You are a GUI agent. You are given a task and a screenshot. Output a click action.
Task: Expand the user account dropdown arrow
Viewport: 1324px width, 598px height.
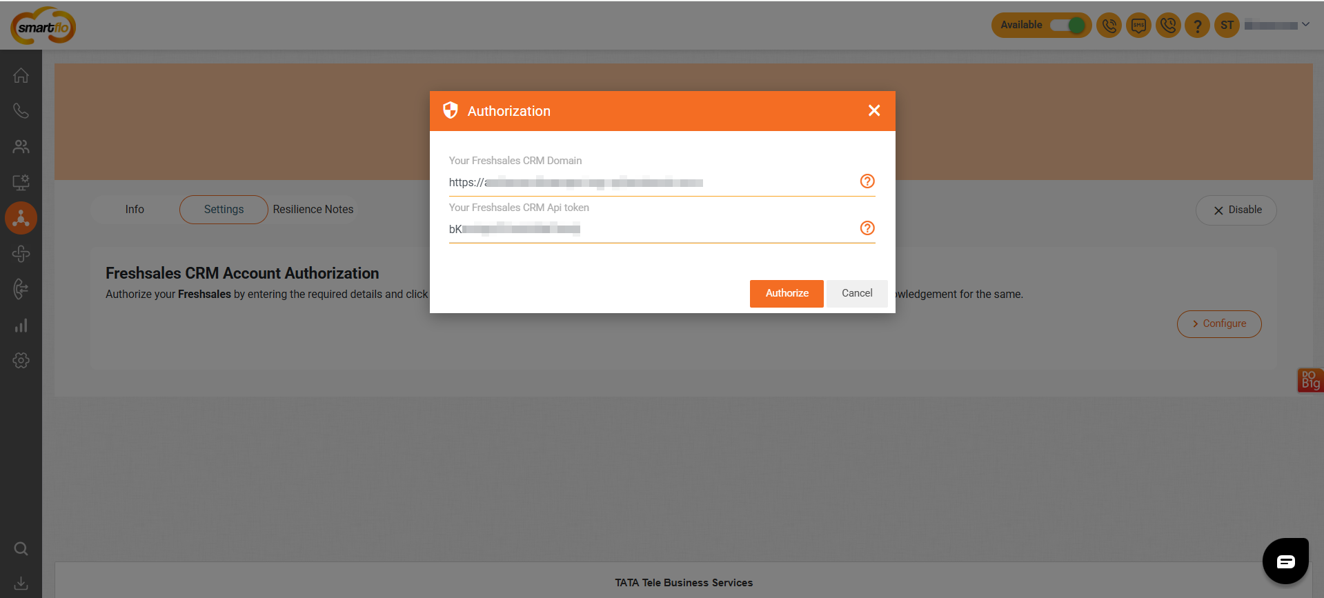[1305, 25]
